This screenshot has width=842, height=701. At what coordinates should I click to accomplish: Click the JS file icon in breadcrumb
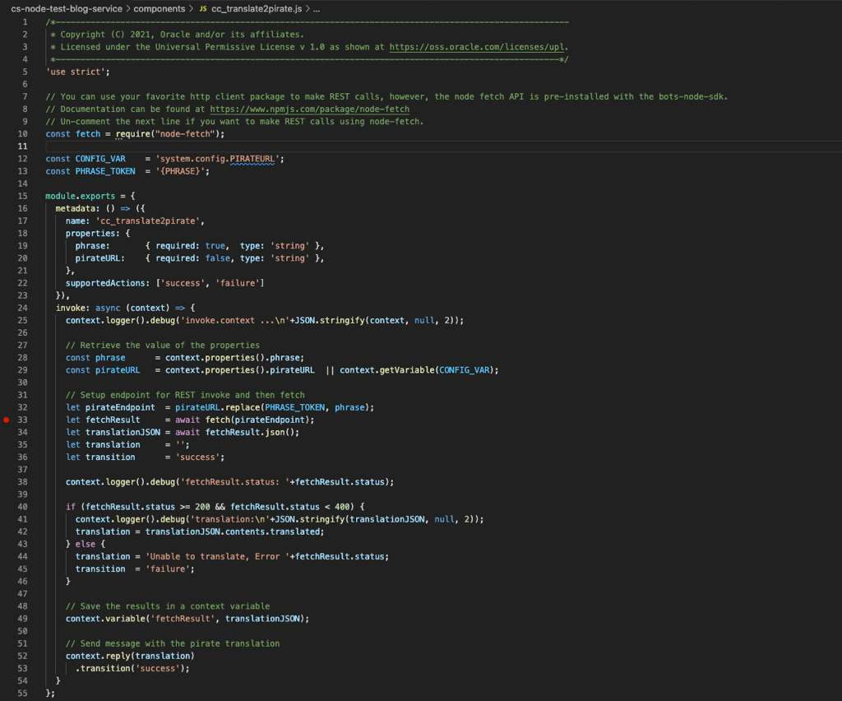(202, 8)
